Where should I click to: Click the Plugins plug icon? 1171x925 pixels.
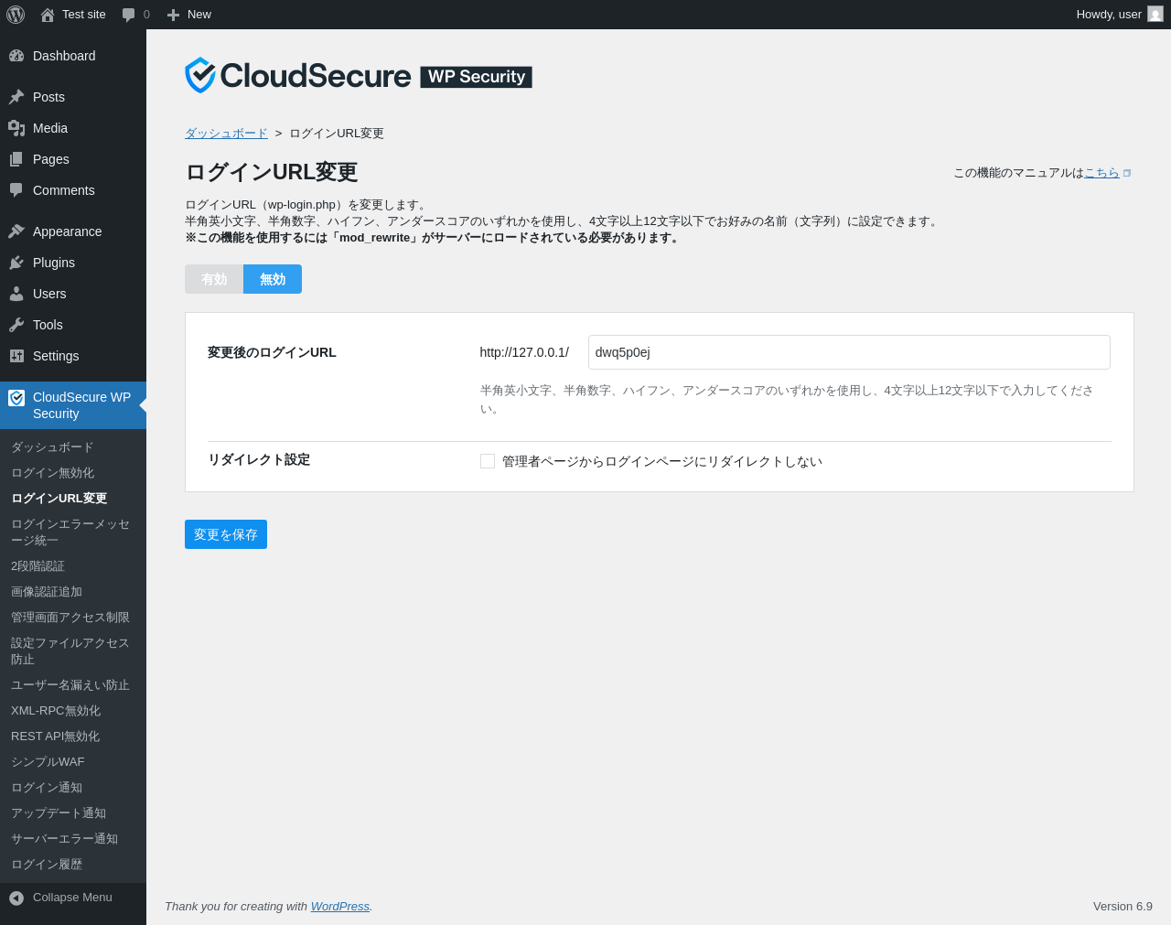pos(16,263)
